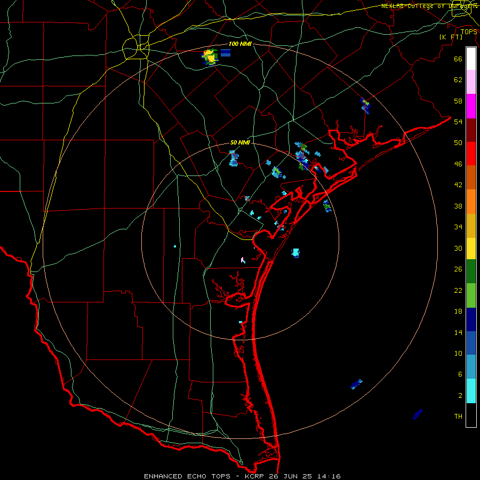Click the 'ENHANCED ECHO TOPS' caption text
Screen dimensions: 480x480
coord(187,476)
